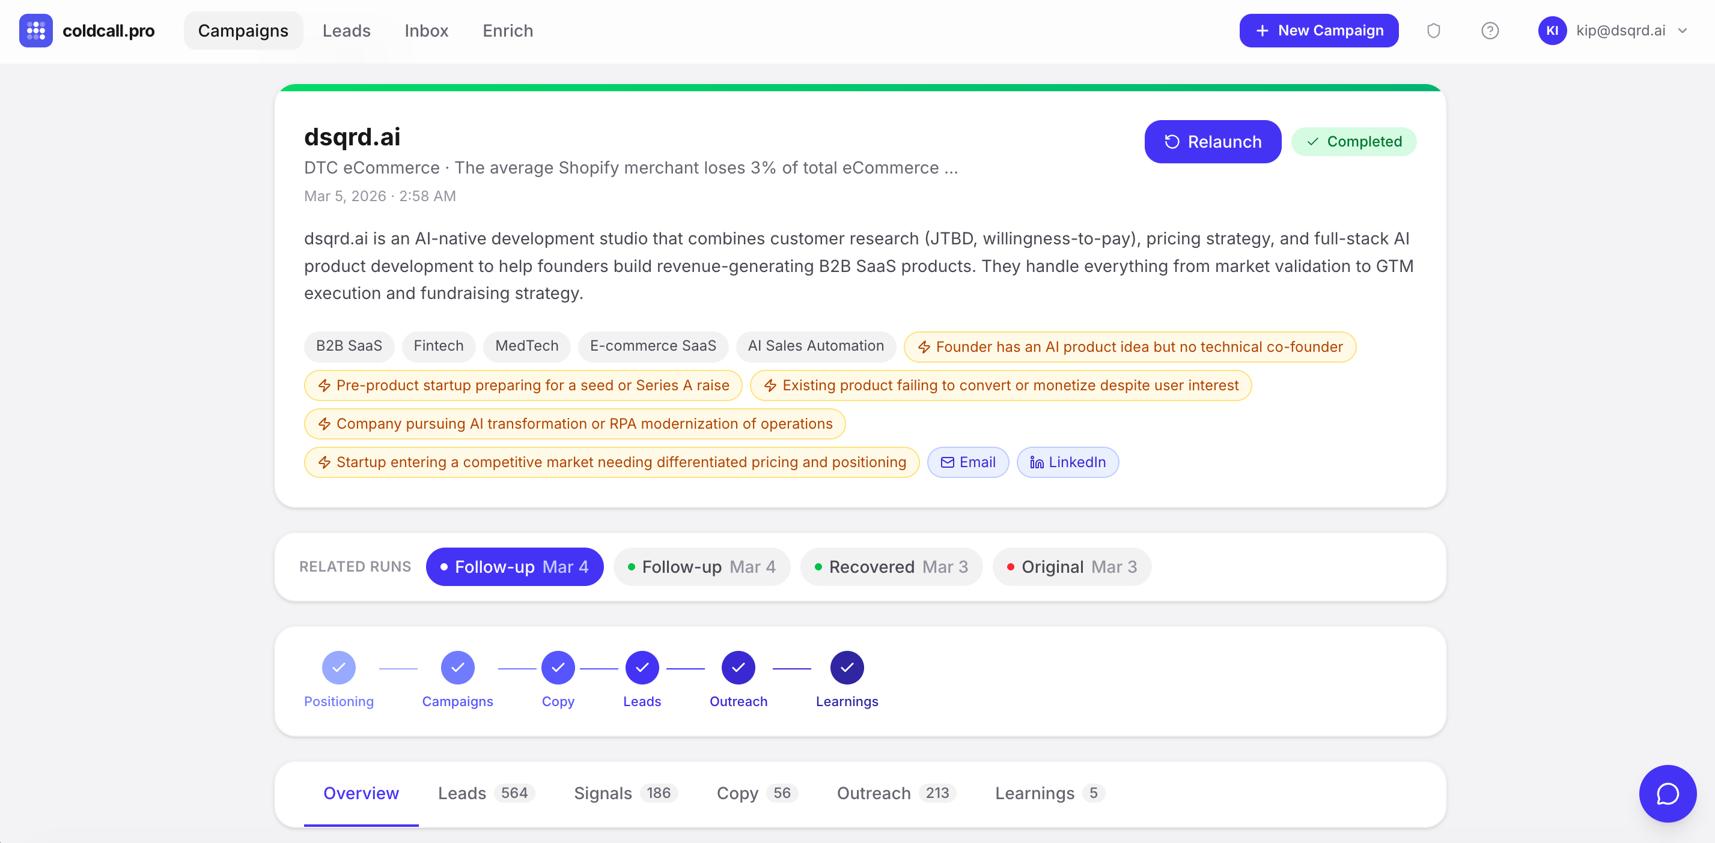
Task: Click the Fintech industry tag
Action: [x=438, y=346]
